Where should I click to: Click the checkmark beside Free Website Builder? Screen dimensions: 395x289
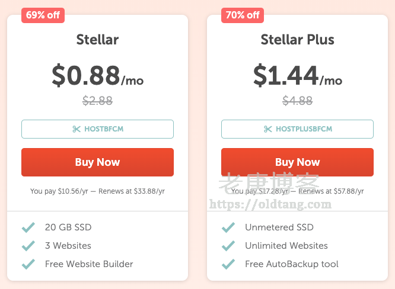[x=28, y=264]
